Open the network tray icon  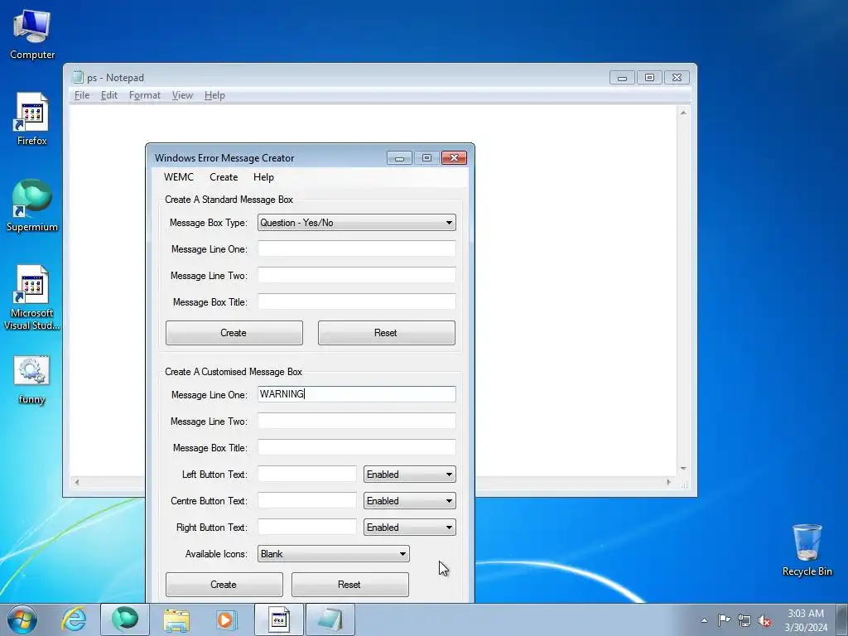(x=744, y=620)
